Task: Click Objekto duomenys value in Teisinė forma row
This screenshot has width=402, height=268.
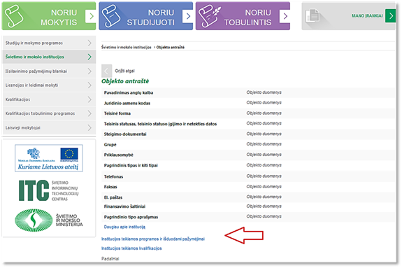Action: pos(264,113)
